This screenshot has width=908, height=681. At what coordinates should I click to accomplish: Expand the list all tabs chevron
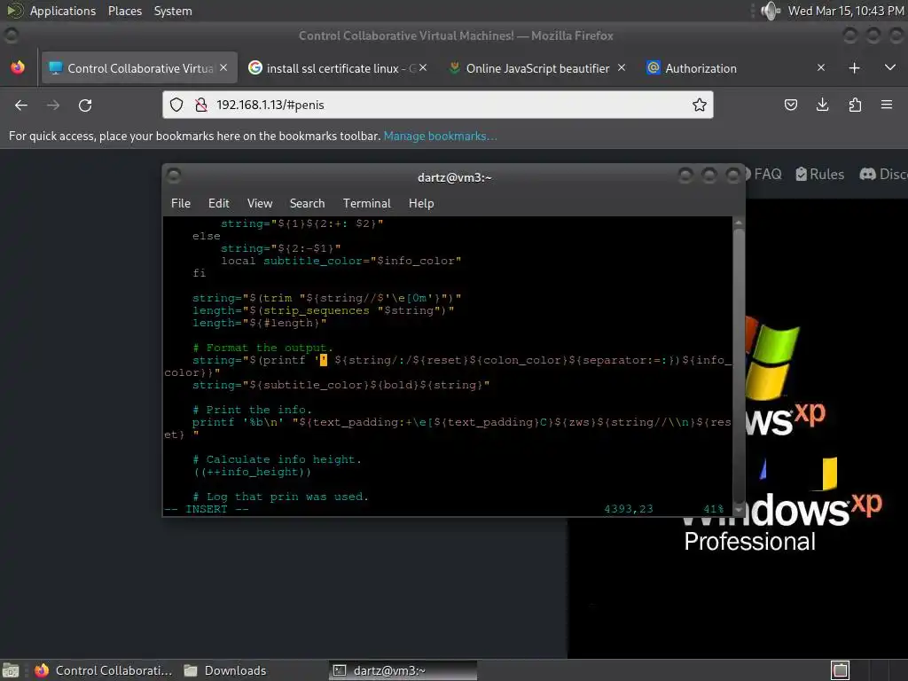890,67
